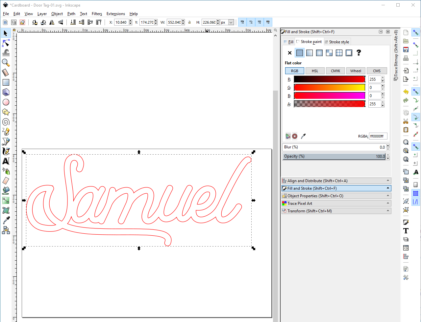Open Layers dialog icon
This screenshot has height=322, width=421.
[406, 239]
